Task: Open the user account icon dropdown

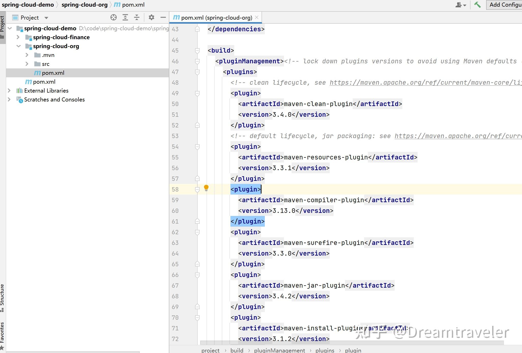Action: pyautogui.click(x=460, y=5)
